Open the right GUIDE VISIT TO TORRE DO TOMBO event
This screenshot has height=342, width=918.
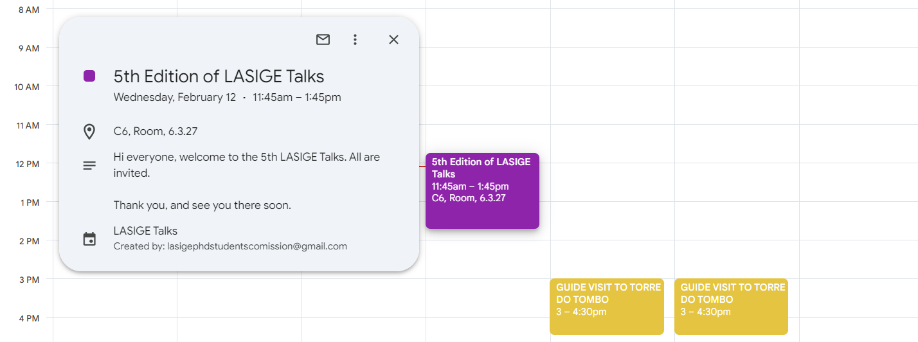tap(731, 306)
